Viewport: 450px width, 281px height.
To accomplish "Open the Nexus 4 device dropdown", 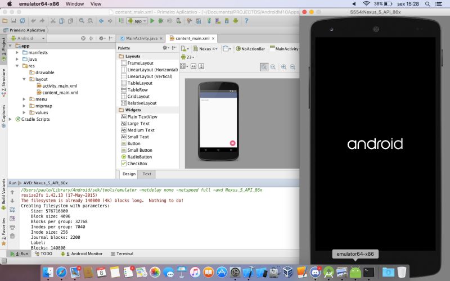I will [205, 49].
